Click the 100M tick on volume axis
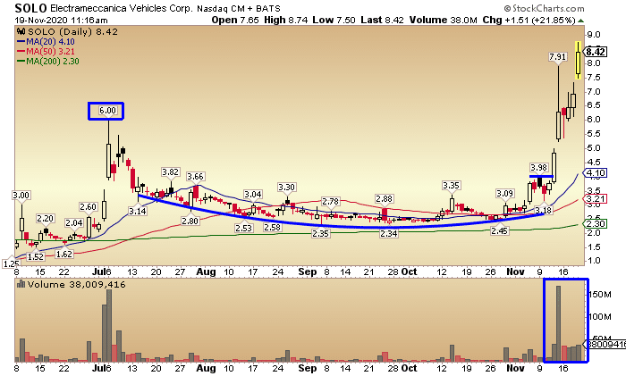This screenshot has width=626, height=376. 600,316
